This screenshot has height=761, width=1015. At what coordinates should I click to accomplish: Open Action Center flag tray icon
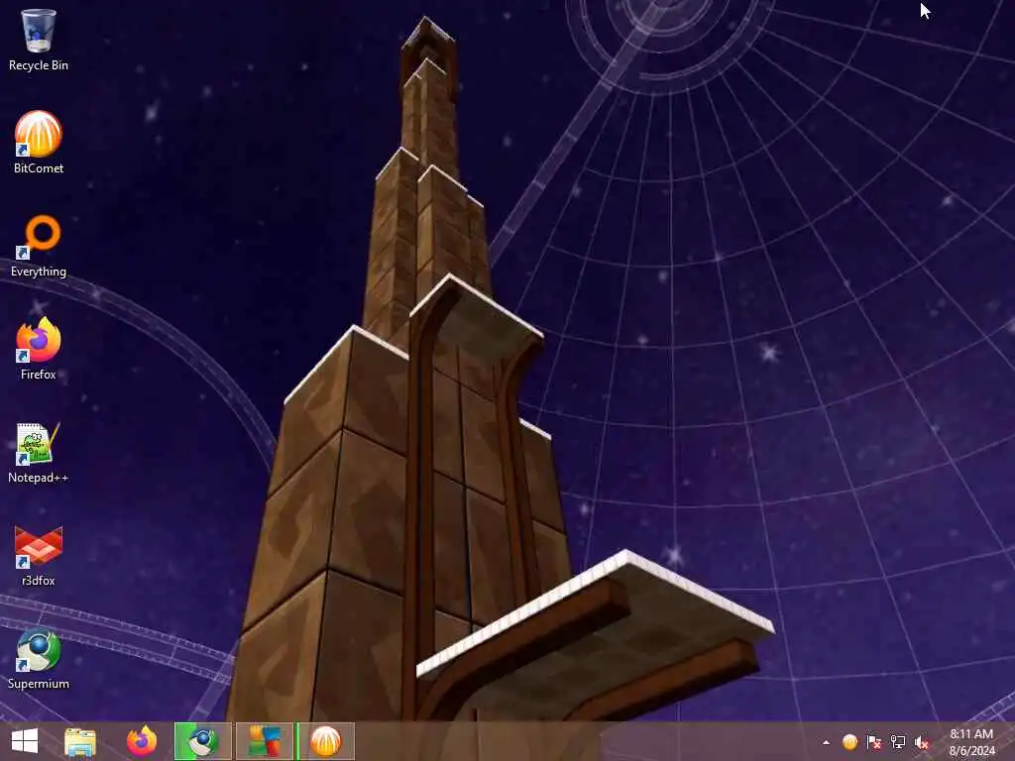874,742
